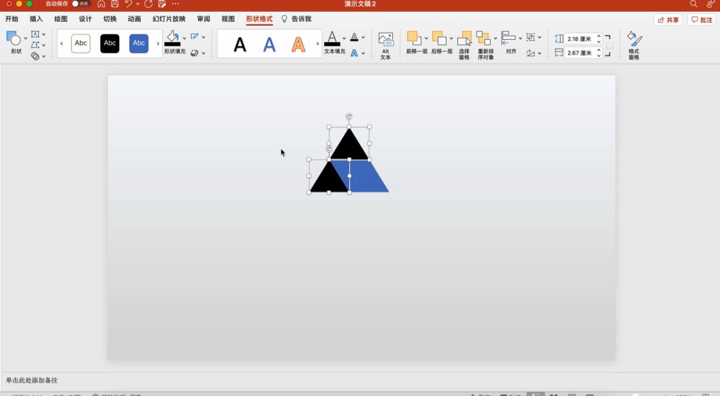Click the text box insert icon
Viewport: 720px width, 396px height.
(x=35, y=34)
